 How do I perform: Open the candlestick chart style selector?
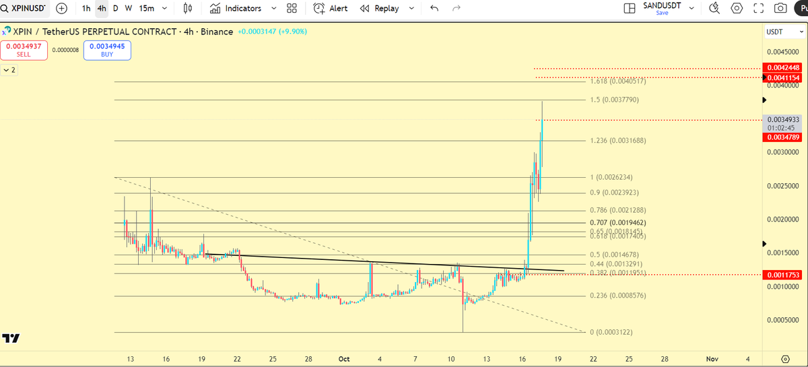pos(189,8)
